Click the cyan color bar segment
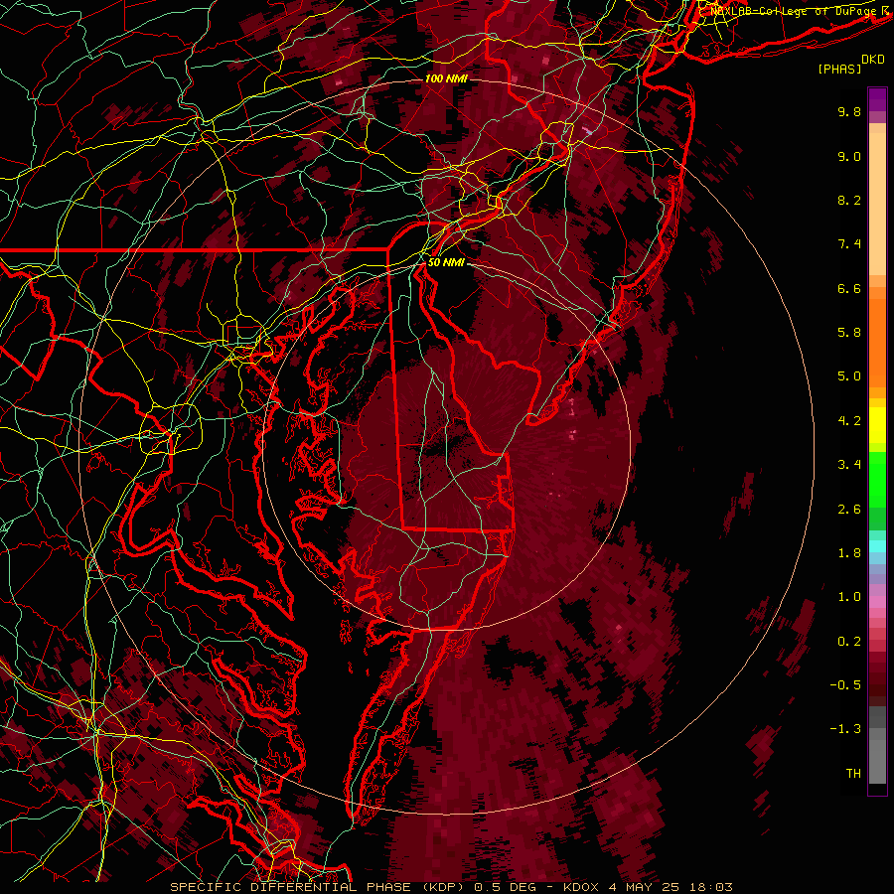 tap(877, 546)
